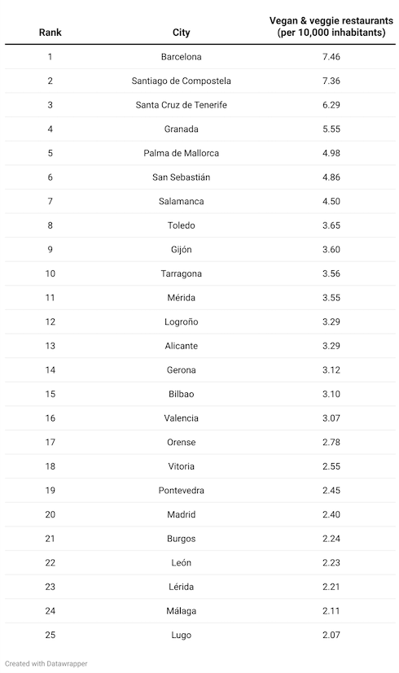Viewport: 399px width, 673px height.
Task: Select the Toledo row city name
Action: [x=181, y=225]
